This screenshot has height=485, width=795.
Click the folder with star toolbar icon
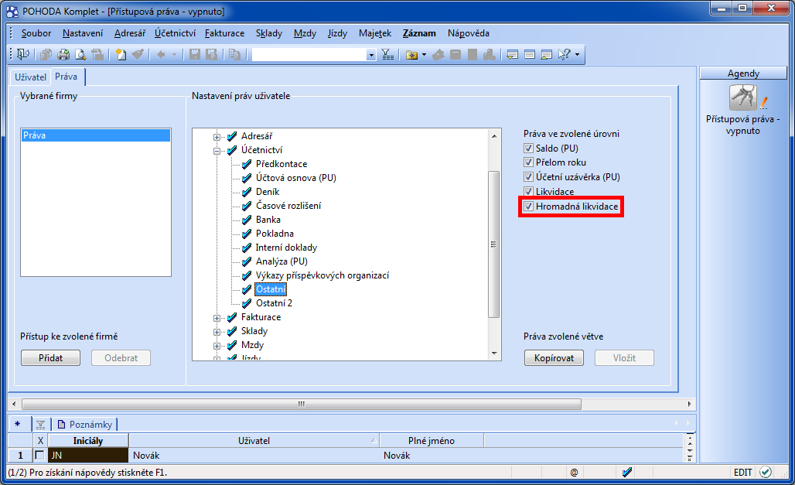click(x=411, y=54)
